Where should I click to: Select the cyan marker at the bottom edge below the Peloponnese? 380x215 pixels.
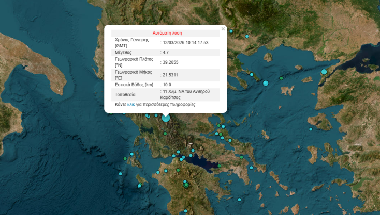coord(185,211)
